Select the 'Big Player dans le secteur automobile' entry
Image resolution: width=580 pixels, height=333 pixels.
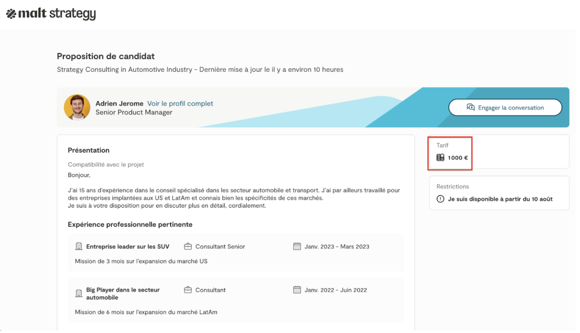click(x=122, y=294)
